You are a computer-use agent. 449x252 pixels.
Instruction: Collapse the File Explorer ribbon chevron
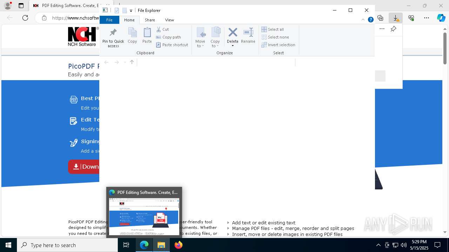coord(363,20)
